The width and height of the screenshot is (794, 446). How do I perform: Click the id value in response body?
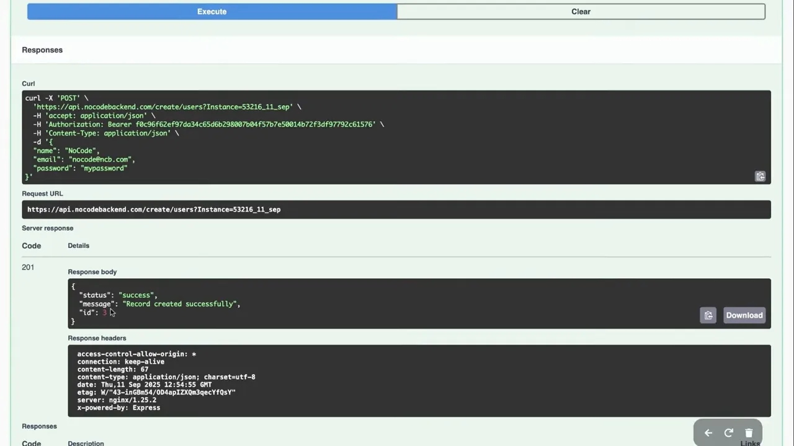[105, 313]
